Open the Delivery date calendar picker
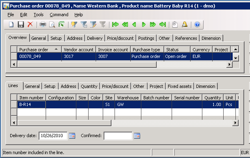 pos(72,136)
